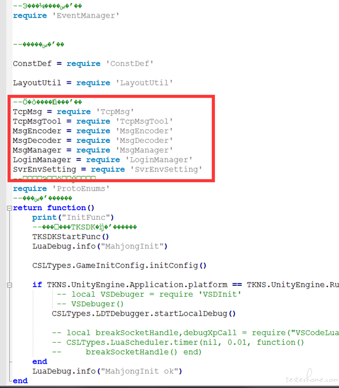Click the commented '-- VSDebuger()' line

(90, 304)
